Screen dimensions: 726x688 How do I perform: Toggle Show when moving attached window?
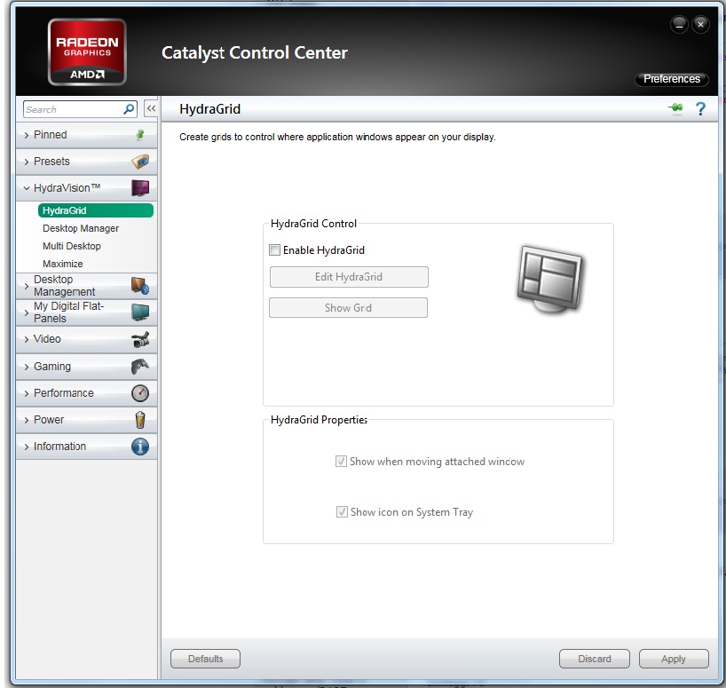[341, 462]
